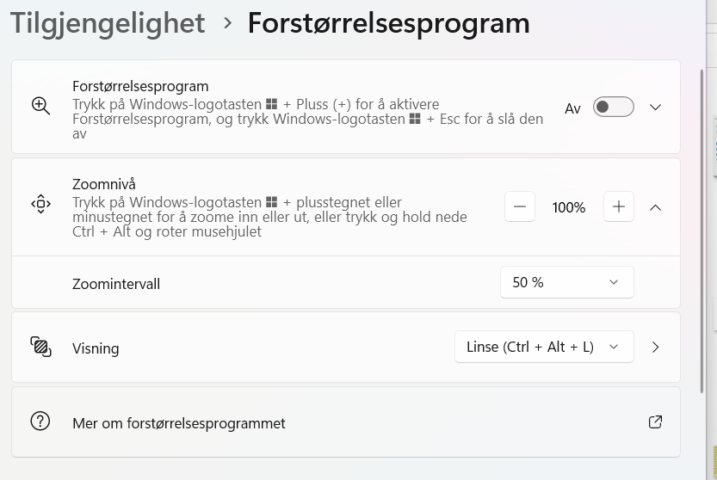Screen dimensions: 717x480
Task: Decrease zoom level with the minus button
Action: pos(520,206)
